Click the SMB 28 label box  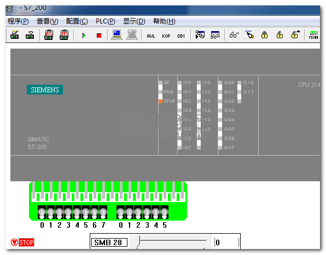coord(109,242)
